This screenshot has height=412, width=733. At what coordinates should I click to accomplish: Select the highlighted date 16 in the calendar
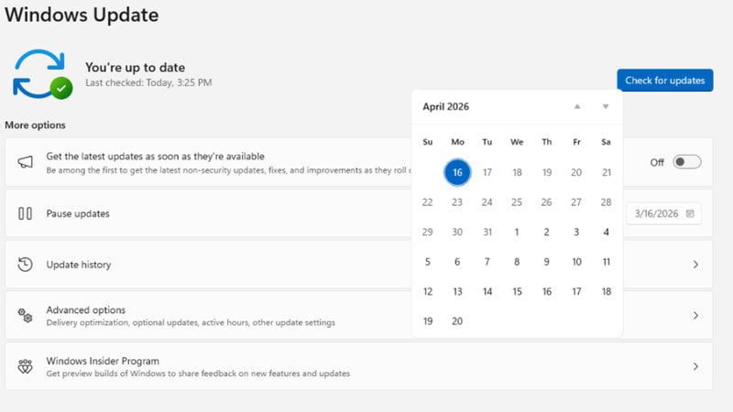click(457, 172)
